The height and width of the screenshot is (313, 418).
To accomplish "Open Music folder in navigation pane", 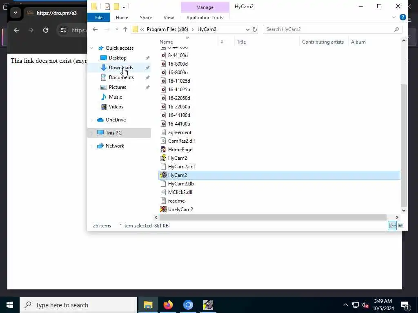I will click(115, 97).
